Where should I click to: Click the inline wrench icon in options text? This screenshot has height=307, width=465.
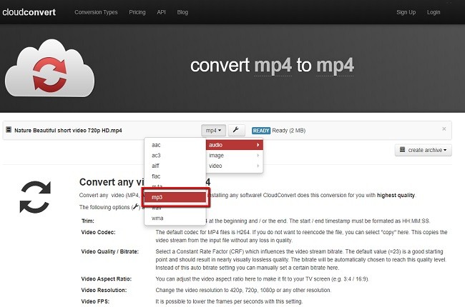[x=136, y=206]
